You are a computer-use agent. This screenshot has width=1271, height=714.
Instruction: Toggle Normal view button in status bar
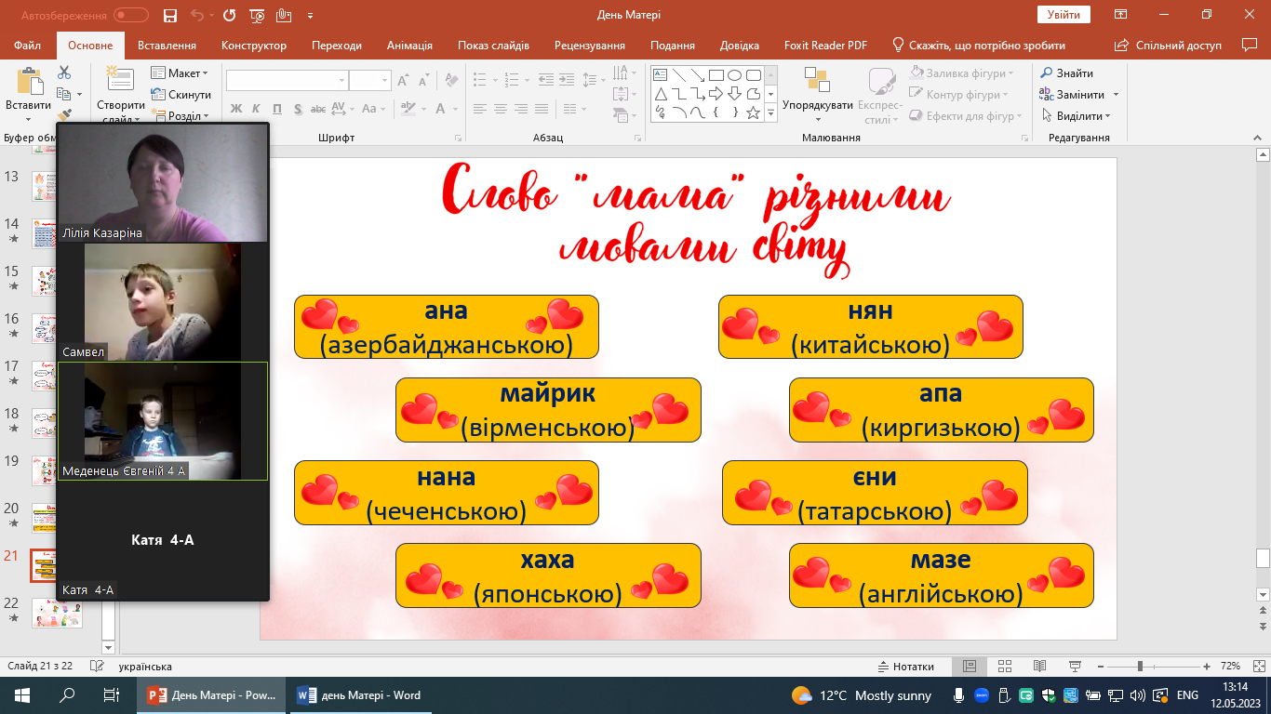(x=969, y=667)
